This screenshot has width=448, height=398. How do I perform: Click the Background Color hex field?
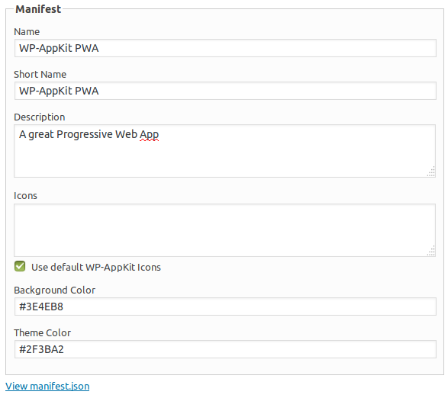point(225,307)
